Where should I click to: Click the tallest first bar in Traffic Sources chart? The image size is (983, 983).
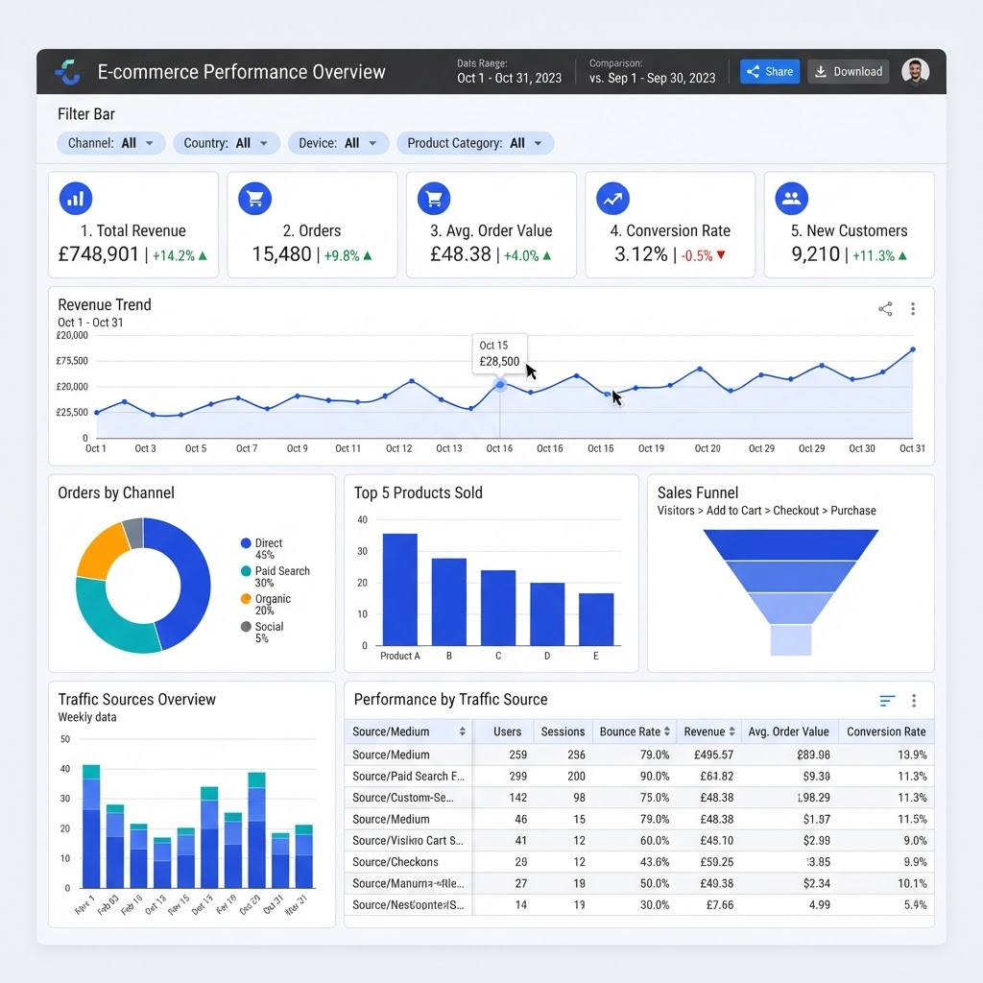[x=91, y=827]
